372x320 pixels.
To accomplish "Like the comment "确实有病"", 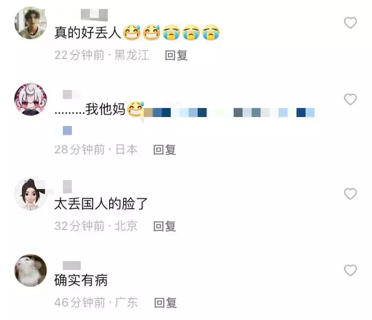I will point(350,270).
